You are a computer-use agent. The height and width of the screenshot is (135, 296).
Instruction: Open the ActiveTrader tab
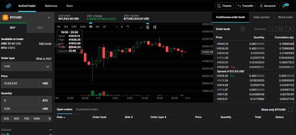click(x=27, y=6)
